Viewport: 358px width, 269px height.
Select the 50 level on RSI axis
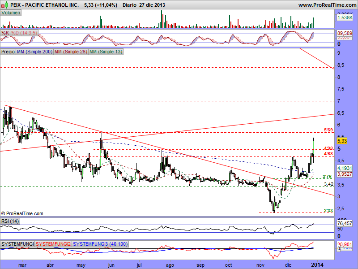340,229
